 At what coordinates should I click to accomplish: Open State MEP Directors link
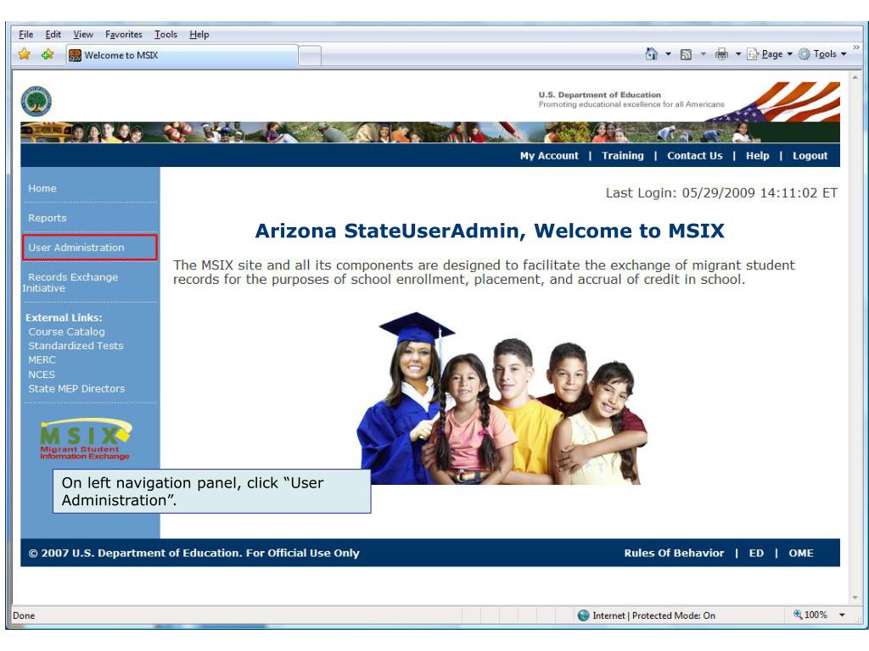[x=76, y=388]
